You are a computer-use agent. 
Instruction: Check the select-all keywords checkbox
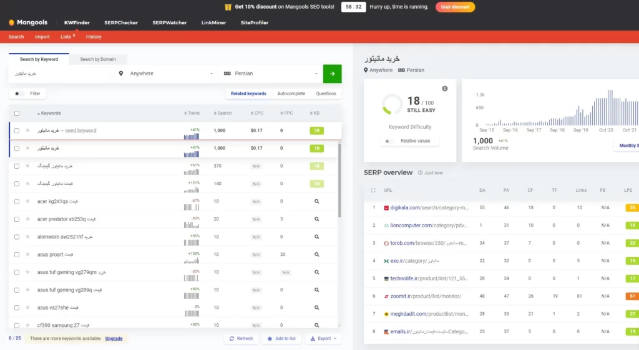coord(17,113)
